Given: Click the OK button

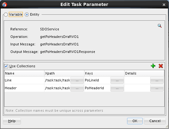Looking at the screenshot, I should (x=135, y=121).
